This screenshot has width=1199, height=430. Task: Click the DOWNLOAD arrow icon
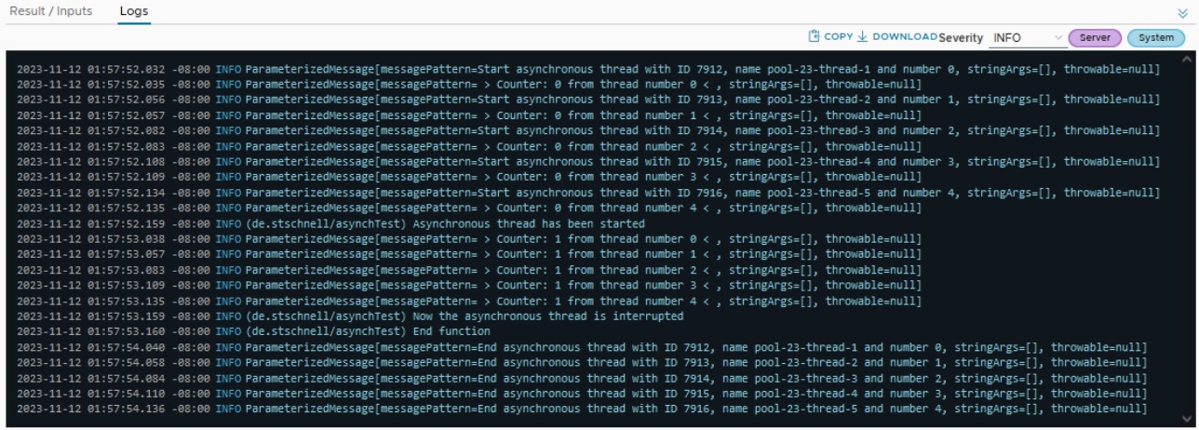pos(862,36)
